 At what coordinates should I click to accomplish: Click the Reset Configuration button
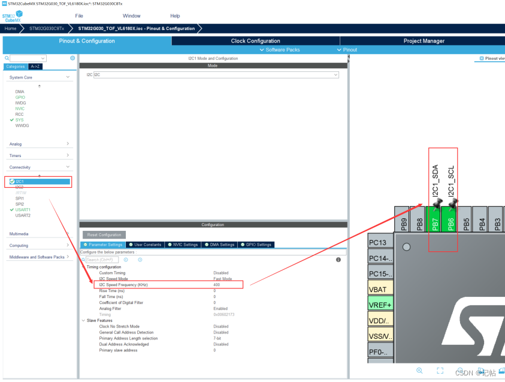[x=103, y=234]
